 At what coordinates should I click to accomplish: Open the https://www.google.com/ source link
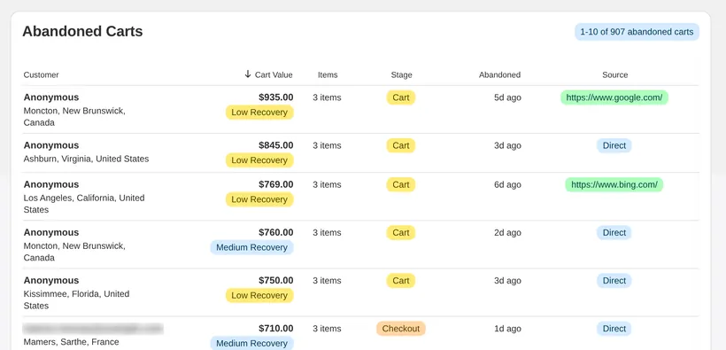click(614, 97)
